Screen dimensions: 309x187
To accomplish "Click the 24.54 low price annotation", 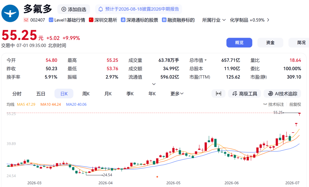I will coord(107,175).
